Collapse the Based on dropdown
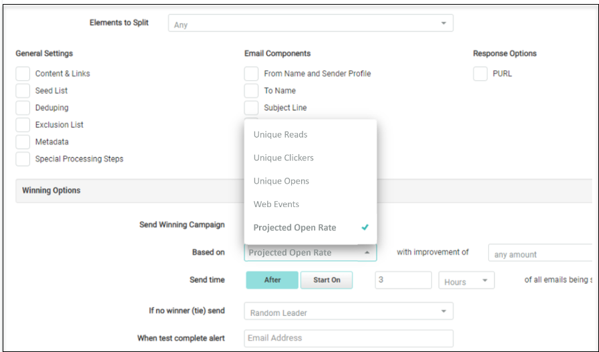 [x=310, y=253]
